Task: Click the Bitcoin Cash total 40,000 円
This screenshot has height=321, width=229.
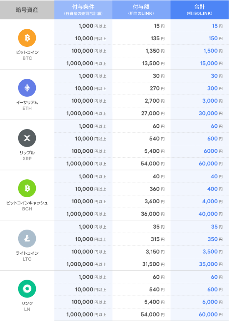Action: [x=211, y=214]
